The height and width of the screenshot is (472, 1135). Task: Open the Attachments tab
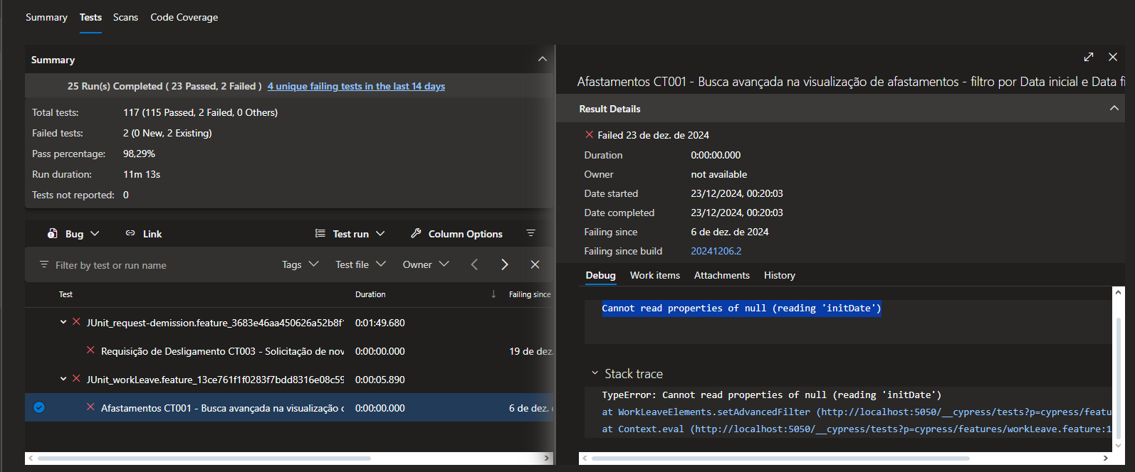[x=722, y=275]
